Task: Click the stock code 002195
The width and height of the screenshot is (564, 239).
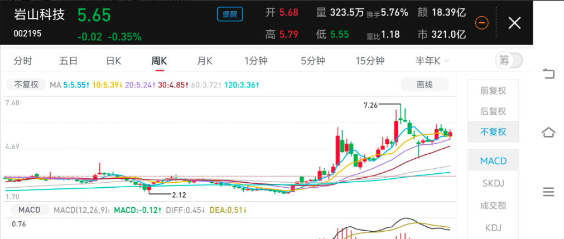Action: [27, 33]
